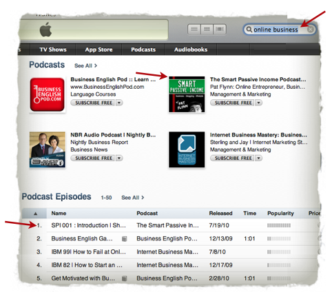This screenshot has width=332, height=292.
Task: Switch to list view button
Action: (194, 29)
